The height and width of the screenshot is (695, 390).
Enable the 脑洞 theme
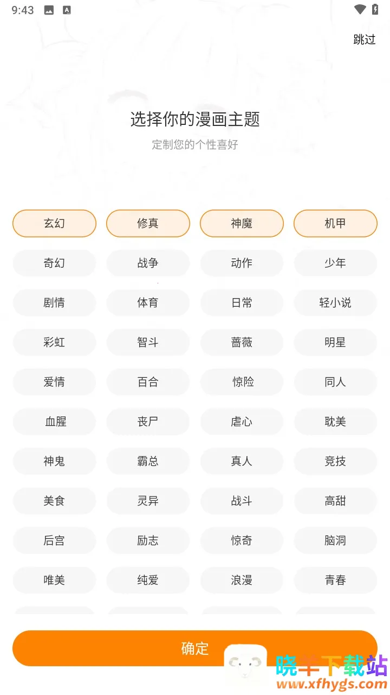[335, 540]
